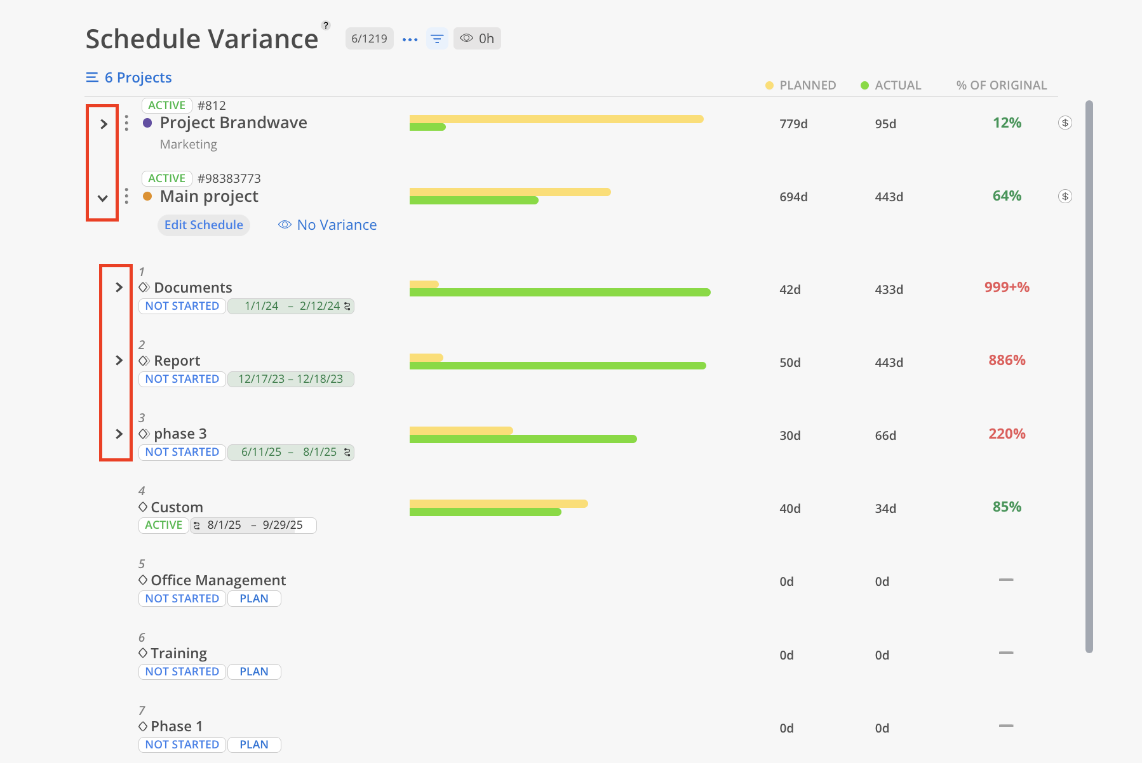Image resolution: width=1142 pixels, height=763 pixels.
Task: Click the Edit Schedule button
Action: click(x=204, y=225)
